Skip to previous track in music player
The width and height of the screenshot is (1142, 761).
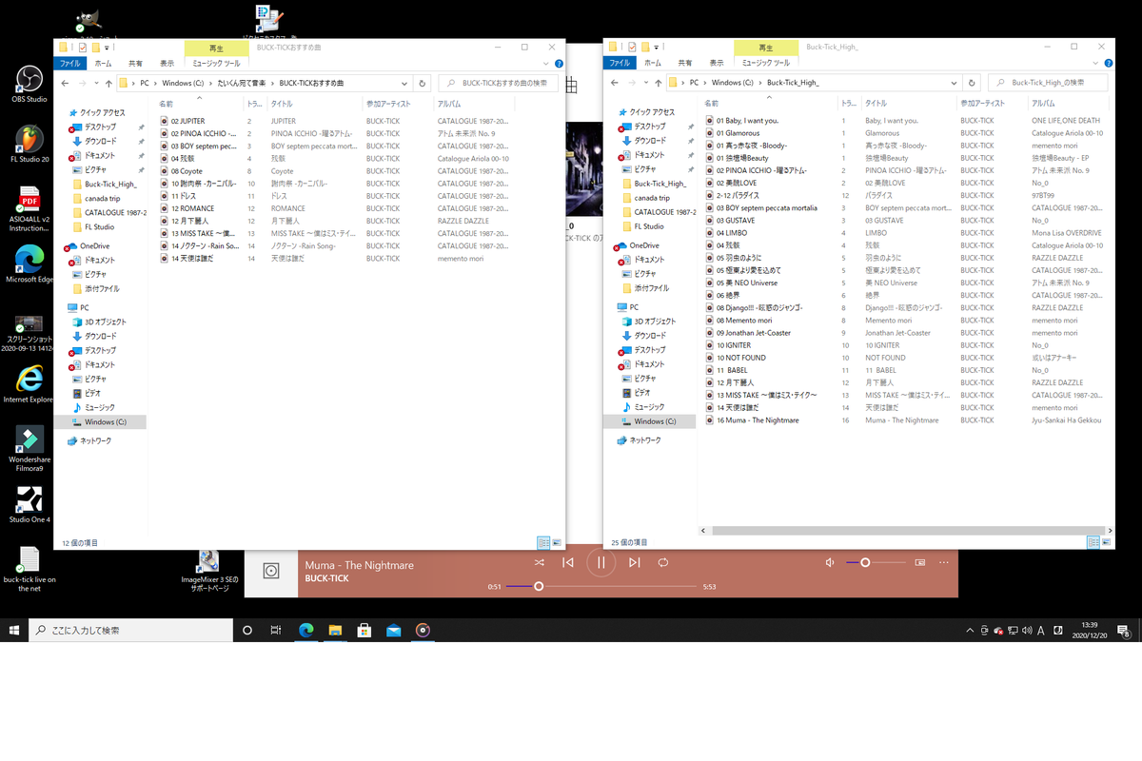tap(568, 562)
